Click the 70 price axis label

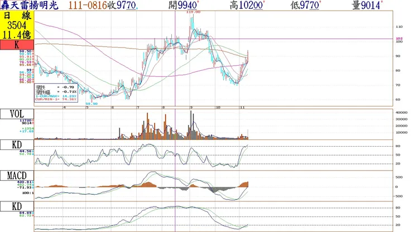(397, 85)
